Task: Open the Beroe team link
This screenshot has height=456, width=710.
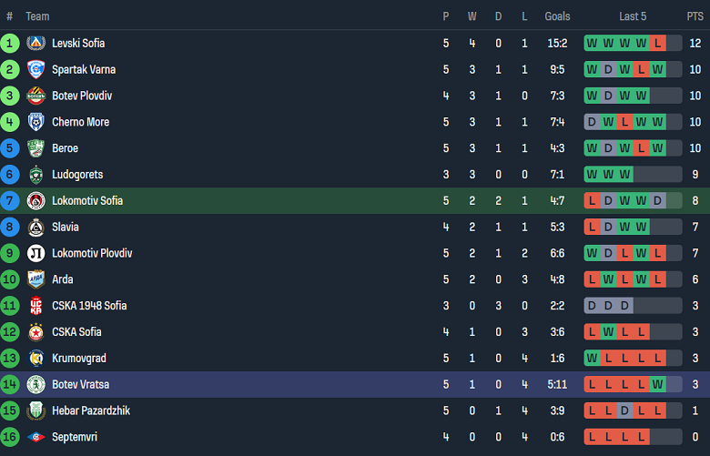Action: pyautogui.click(x=65, y=148)
